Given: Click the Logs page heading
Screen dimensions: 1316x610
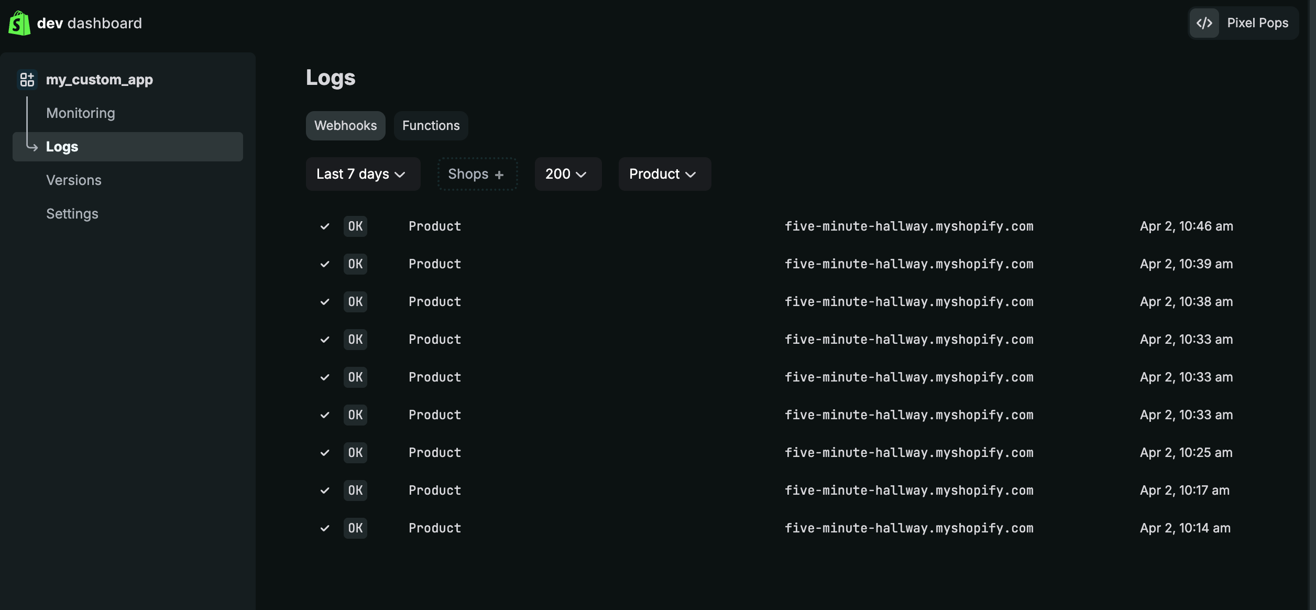Looking at the screenshot, I should 331,78.
